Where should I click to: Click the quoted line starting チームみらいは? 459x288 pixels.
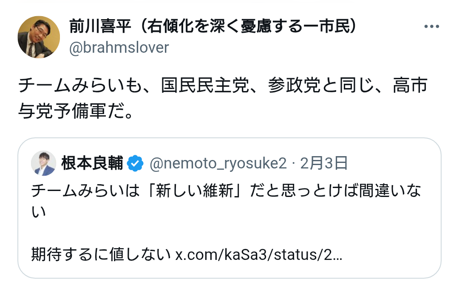[x=225, y=191]
